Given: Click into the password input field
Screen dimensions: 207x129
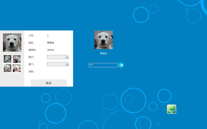Looking at the screenshot, I should pyautogui.click(x=103, y=65).
